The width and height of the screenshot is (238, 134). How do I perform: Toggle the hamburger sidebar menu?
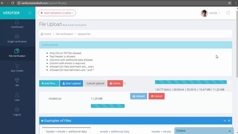(x=30, y=13)
